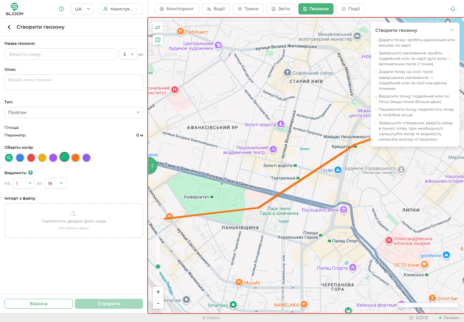Close the Створити геозону hint popup
Screen dimensions: 464x322
point(452,30)
